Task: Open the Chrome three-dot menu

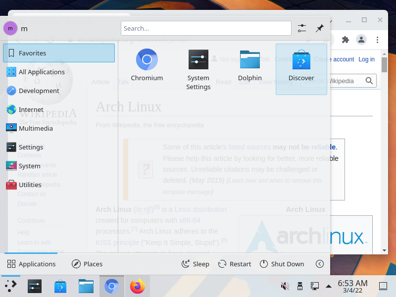Action: pyautogui.click(x=377, y=40)
